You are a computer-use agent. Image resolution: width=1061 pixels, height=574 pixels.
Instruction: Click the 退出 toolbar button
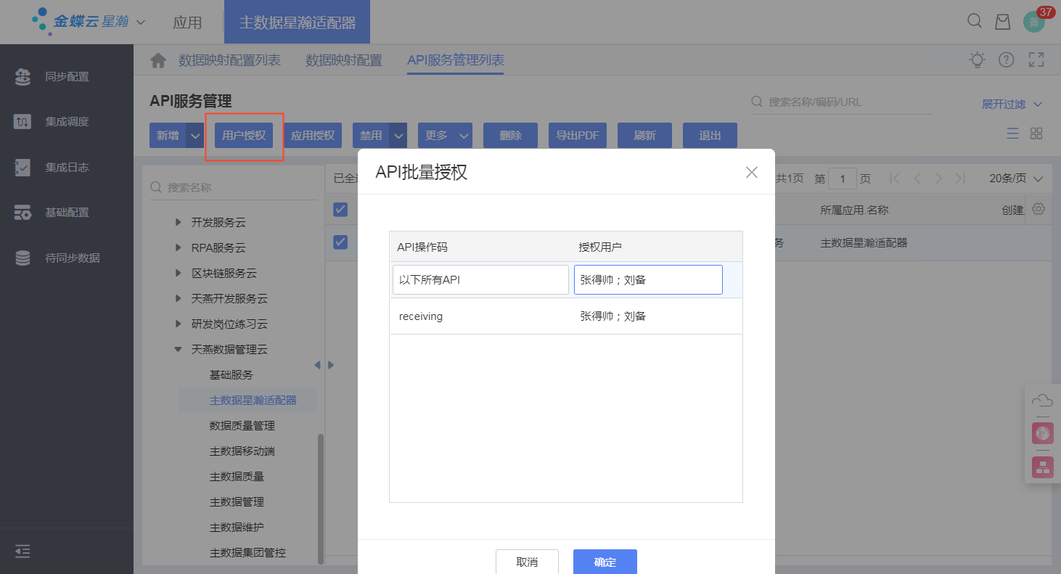click(710, 136)
